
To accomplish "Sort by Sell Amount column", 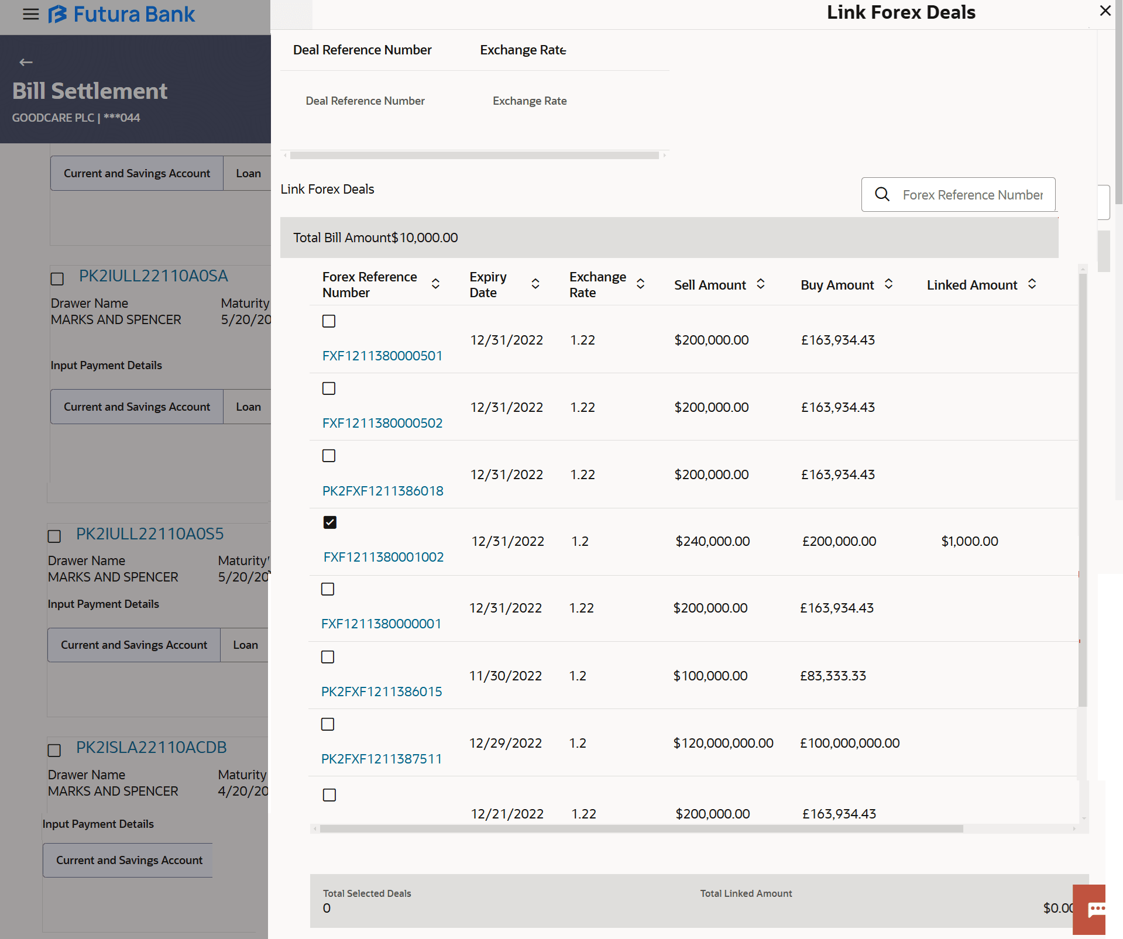I will click(x=760, y=284).
